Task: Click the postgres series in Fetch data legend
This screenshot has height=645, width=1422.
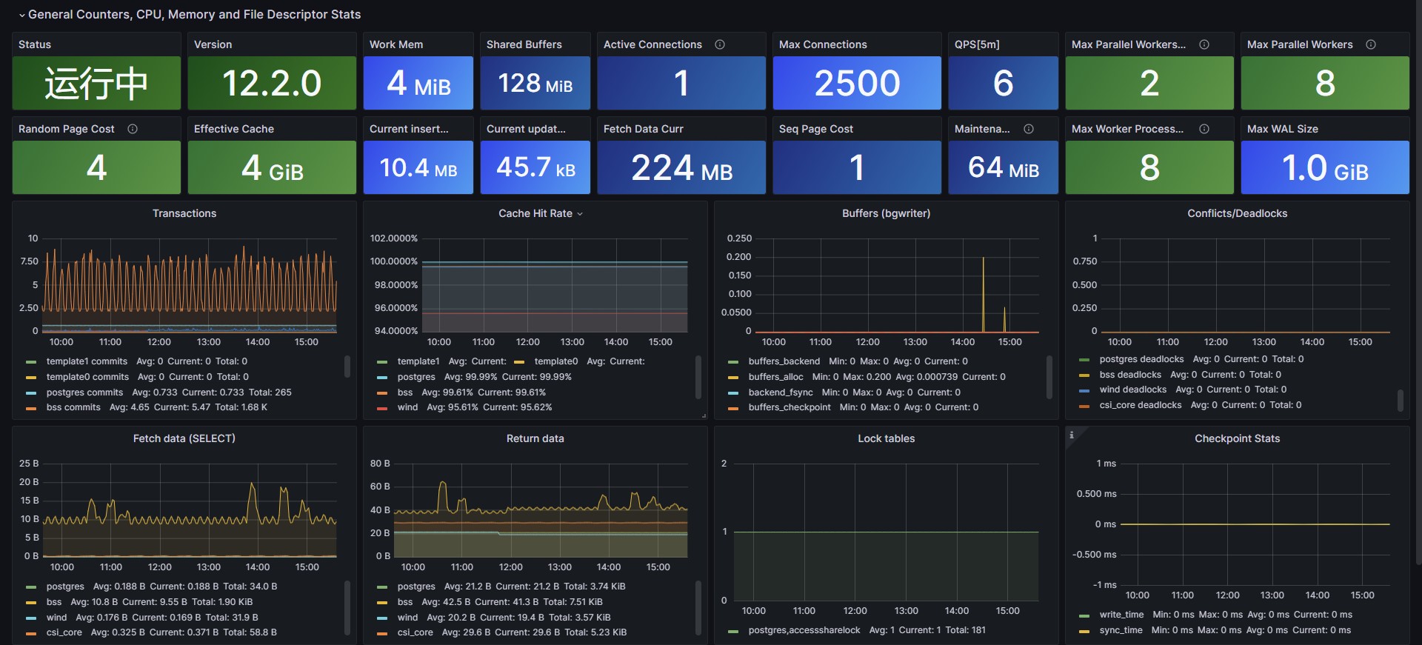Action: (x=65, y=586)
